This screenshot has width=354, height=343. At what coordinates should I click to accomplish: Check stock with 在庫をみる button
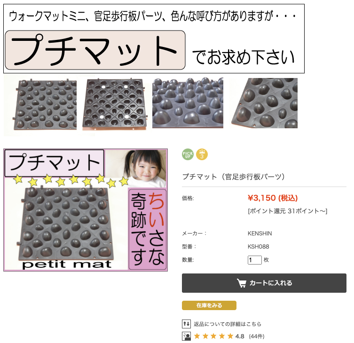[x=209, y=305]
